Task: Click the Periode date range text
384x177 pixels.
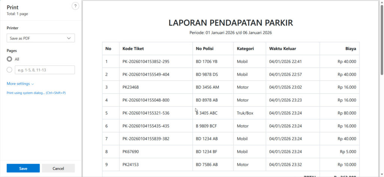Action: coord(231,33)
